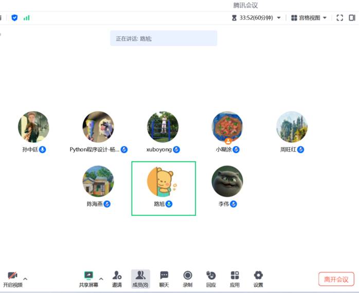Expand the arrow next to 共享屏幕

click(x=101, y=279)
